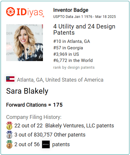Open 4 Utility and 24 Design Patents
130x155 pixels.
point(84,29)
